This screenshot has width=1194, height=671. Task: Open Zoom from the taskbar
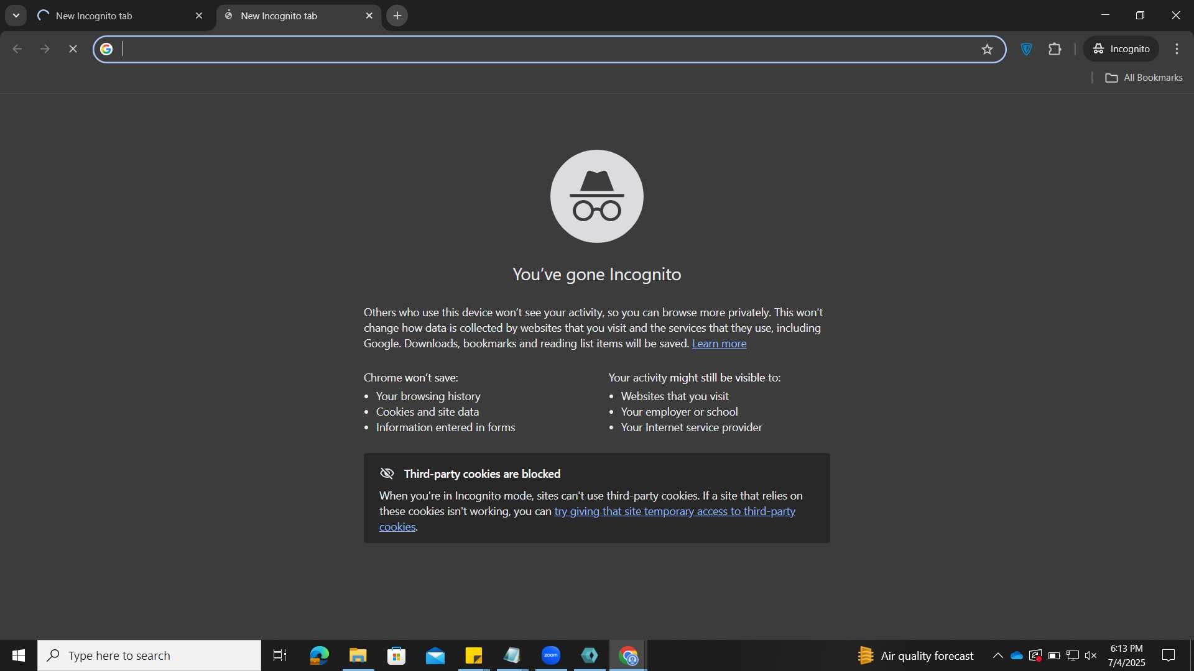(x=551, y=655)
